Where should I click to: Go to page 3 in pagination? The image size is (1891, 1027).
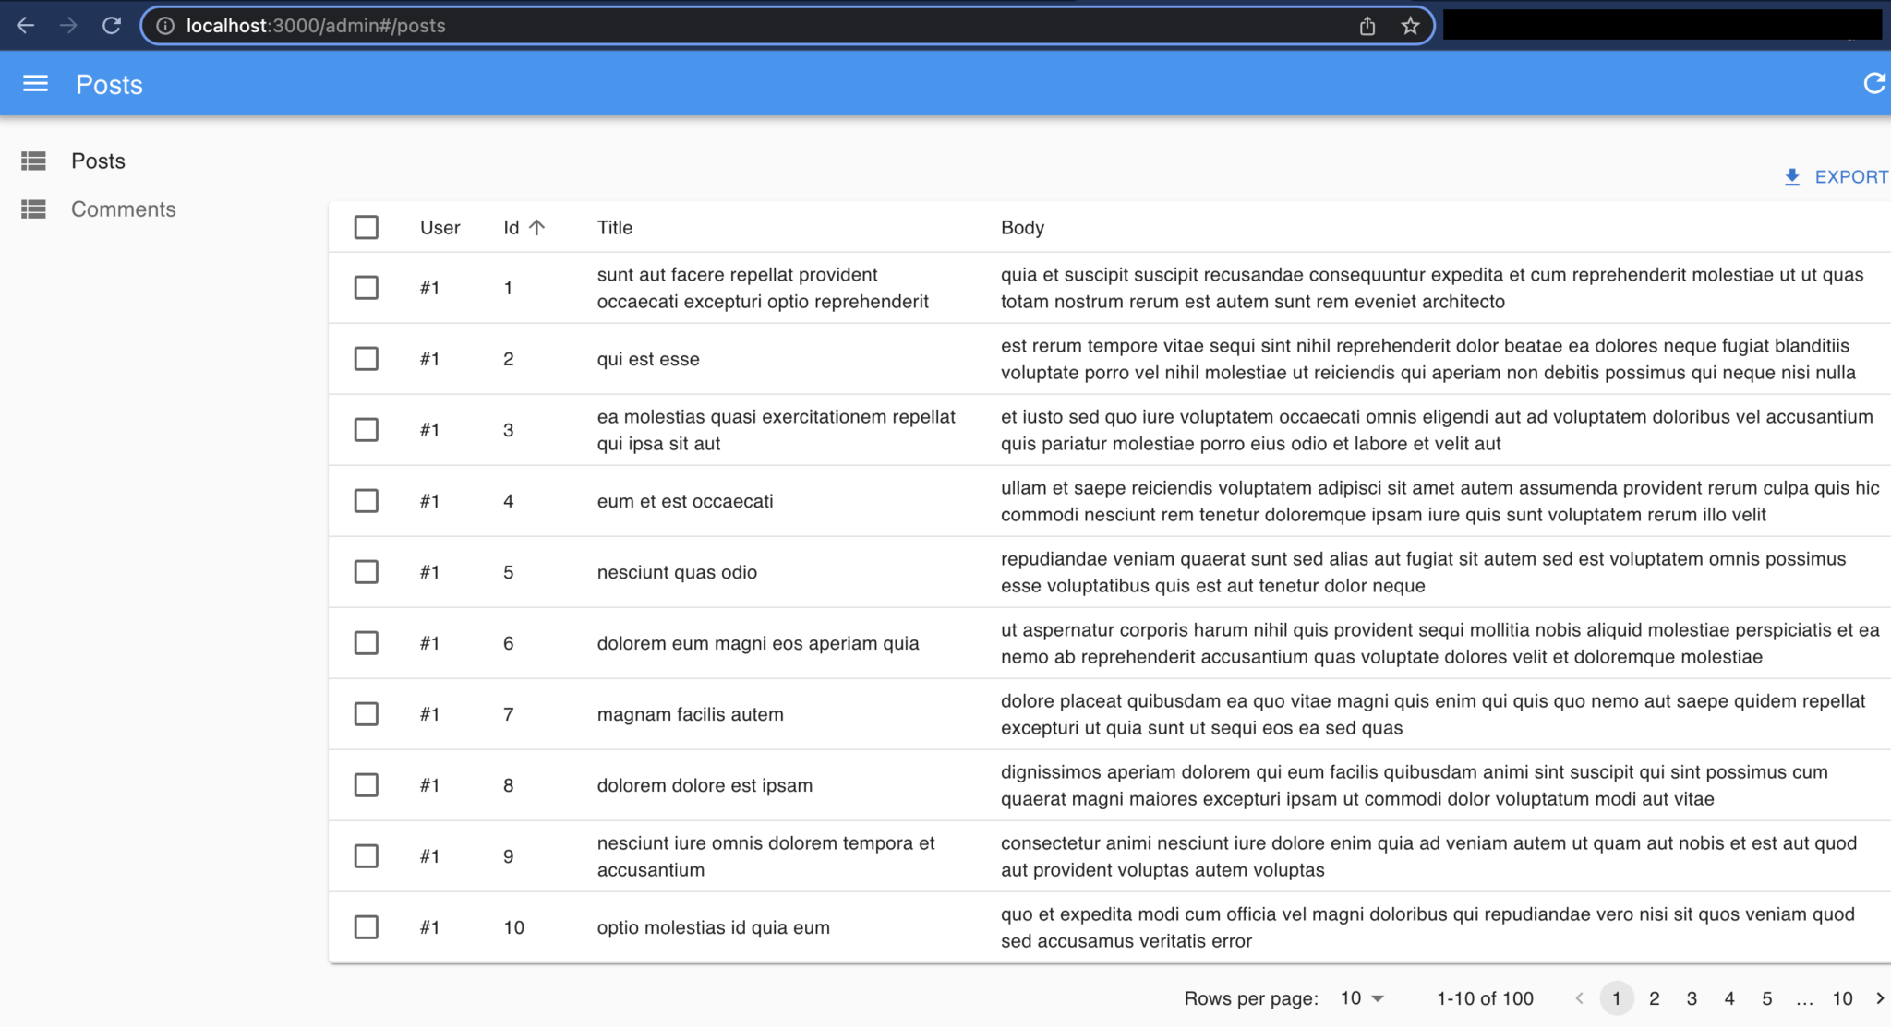[x=1692, y=998]
